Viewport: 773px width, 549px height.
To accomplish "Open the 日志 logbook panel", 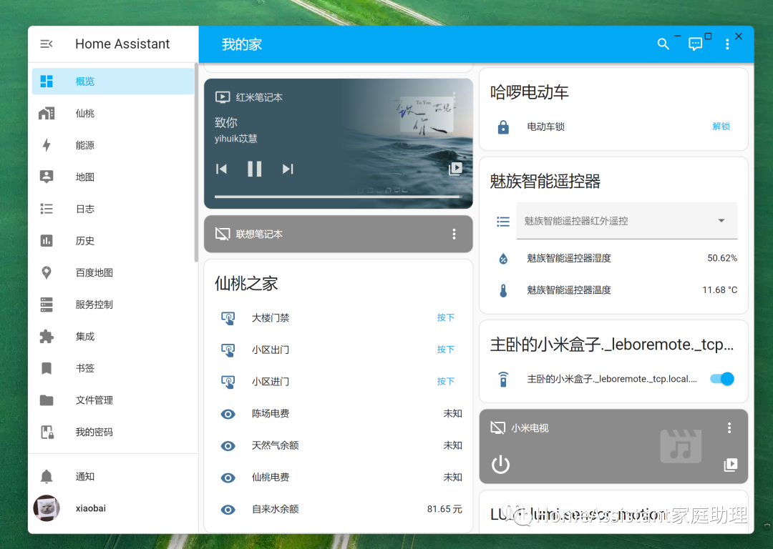I will [x=113, y=209].
